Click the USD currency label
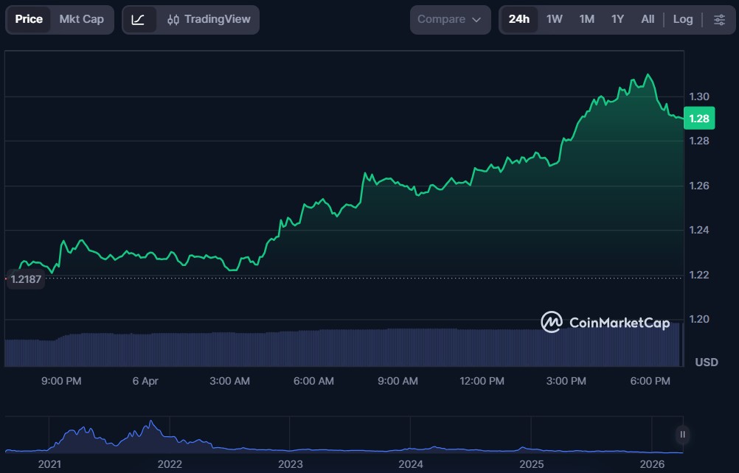Image resolution: width=739 pixels, height=473 pixels. 707,362
